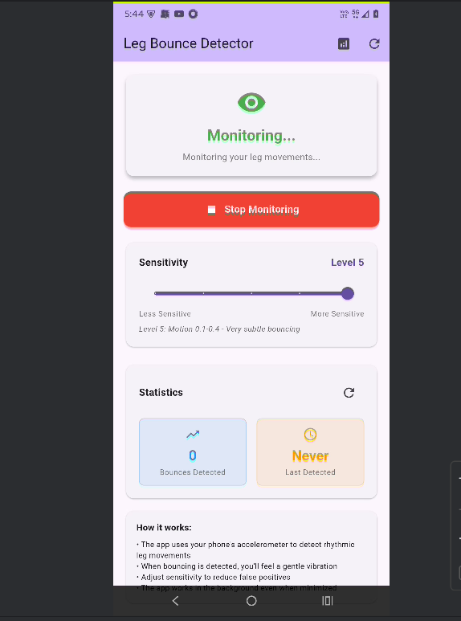Viewport: 461px width, 621px height.
Task: Click the How it works heading
Action: coord(164,528)
